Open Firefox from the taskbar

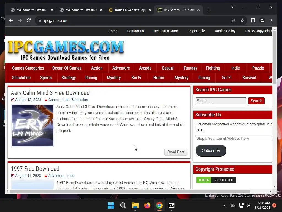tap(147, 205)
